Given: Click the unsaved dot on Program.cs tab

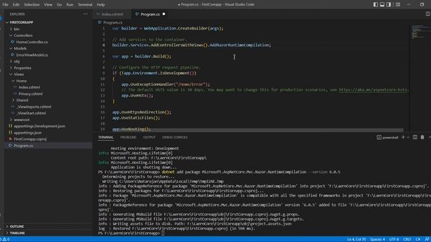Looking at the screenshot, I should [x=164, y=14].
